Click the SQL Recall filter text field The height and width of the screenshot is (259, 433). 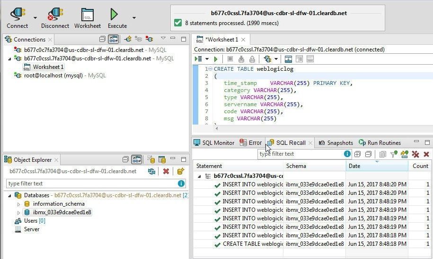[301, 154]
